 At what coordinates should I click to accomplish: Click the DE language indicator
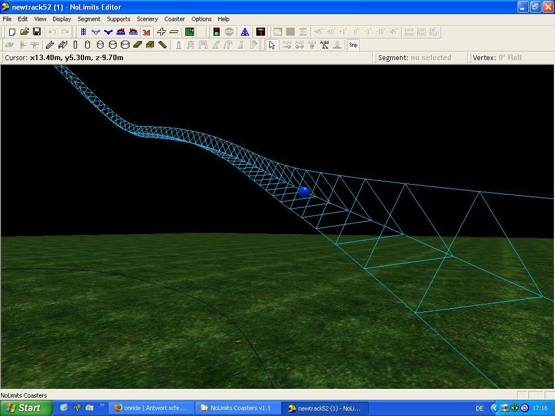tap(479, 408)
